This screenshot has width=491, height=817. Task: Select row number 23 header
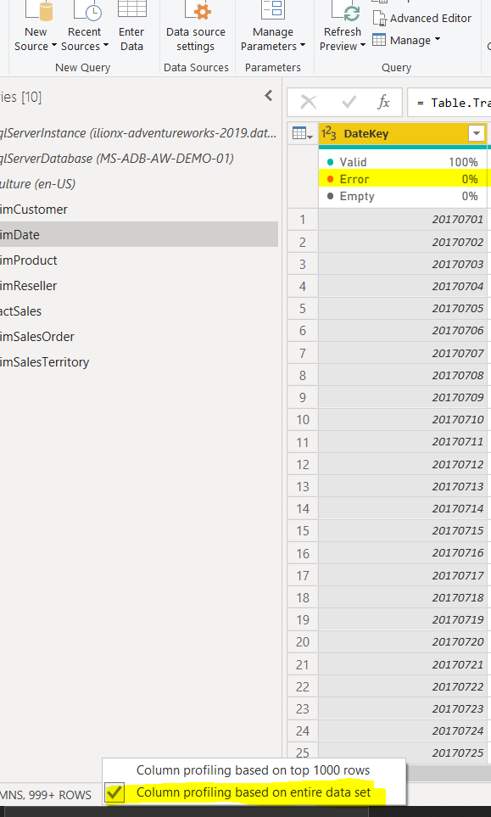pos(303,708)
